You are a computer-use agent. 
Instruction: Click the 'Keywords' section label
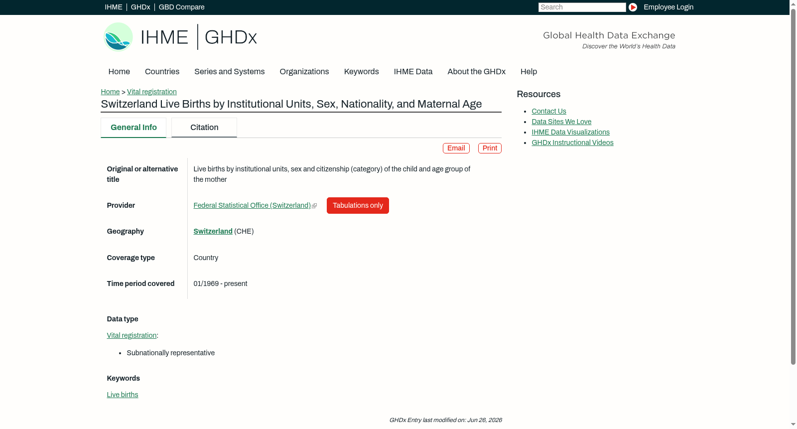[124, 379]
